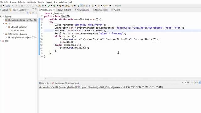
Task: Click the Terminate square icon in Console toolbar
Action: click(182, 83)
